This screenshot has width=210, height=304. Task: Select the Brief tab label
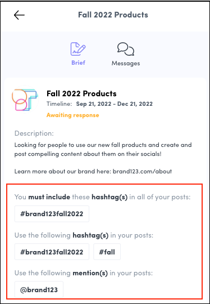click(78, 63)
